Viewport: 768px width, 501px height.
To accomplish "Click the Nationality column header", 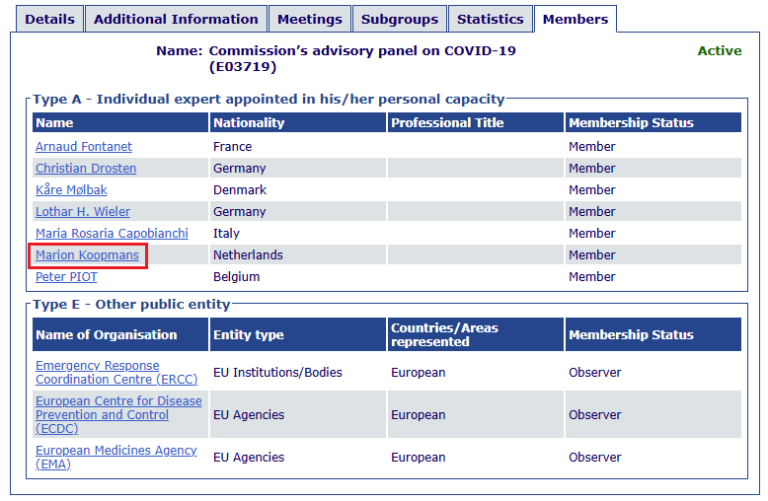I will click(249, 123).
